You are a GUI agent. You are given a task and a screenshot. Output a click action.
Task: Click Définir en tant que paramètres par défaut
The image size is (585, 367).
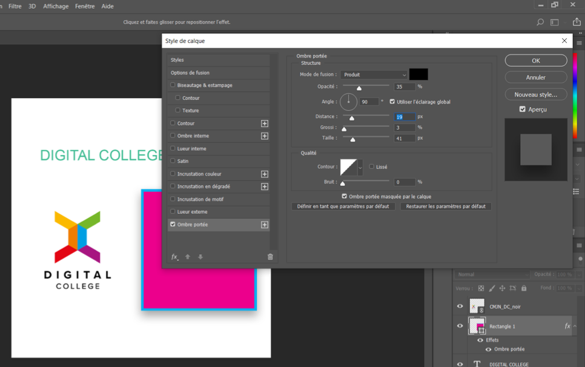point(343,207)
